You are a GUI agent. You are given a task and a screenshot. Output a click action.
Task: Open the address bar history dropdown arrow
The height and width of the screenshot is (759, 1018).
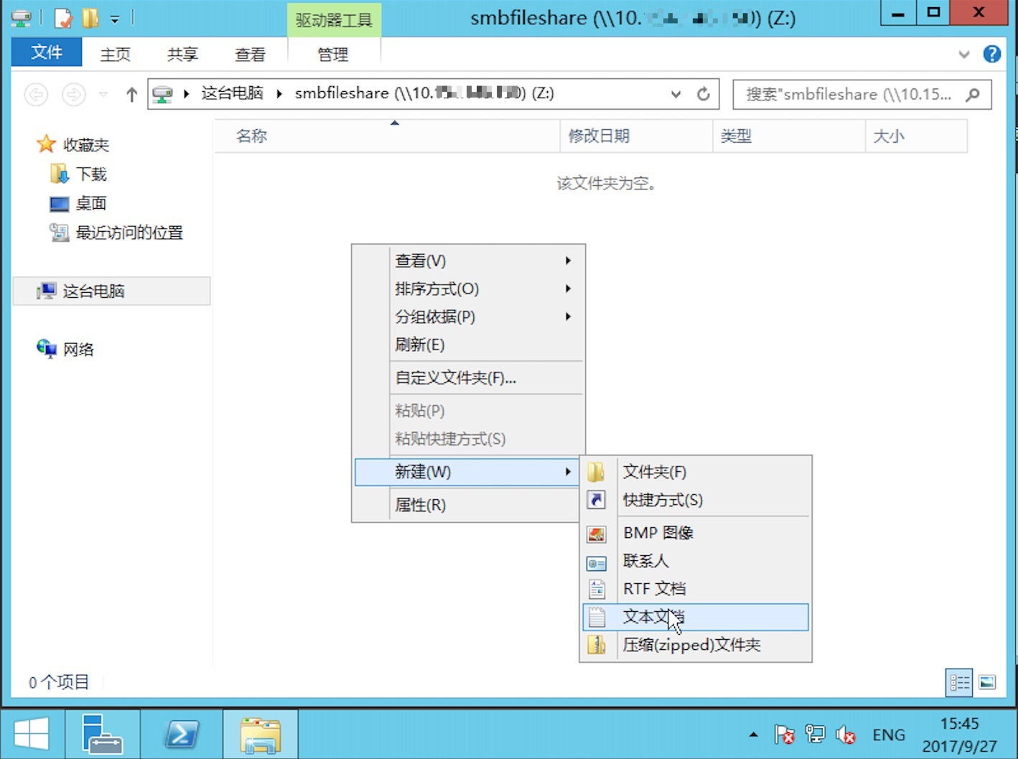click(675, 94)
